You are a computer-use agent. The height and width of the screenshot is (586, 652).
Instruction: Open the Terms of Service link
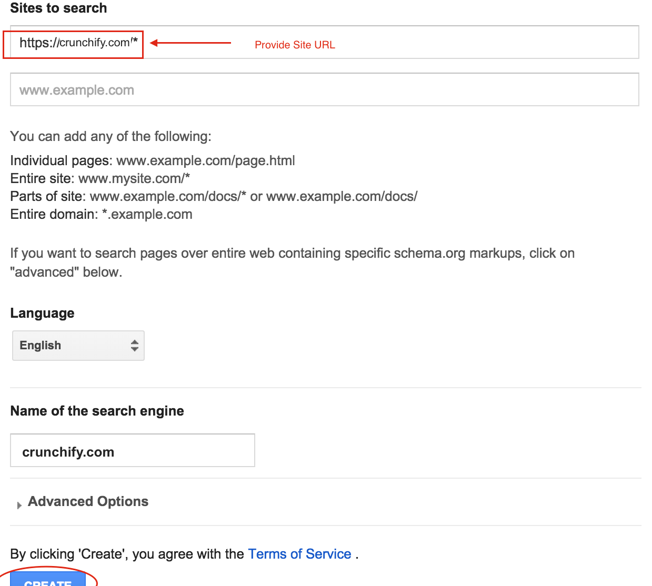299,554
